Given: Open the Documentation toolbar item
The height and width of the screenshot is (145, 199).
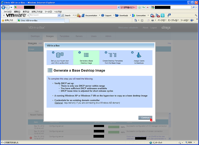Looking at the screenshot, I should (90, 15).
